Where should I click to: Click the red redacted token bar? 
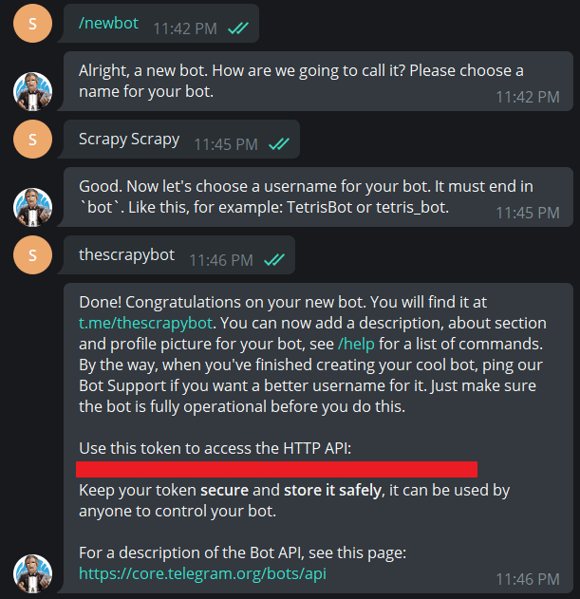point(276,469)
